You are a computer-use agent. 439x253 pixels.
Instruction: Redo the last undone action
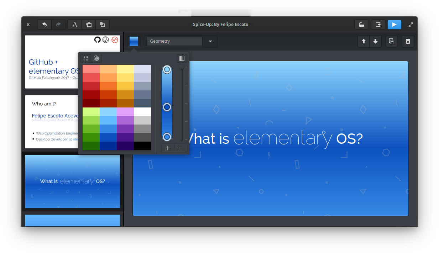click(58, 25)
